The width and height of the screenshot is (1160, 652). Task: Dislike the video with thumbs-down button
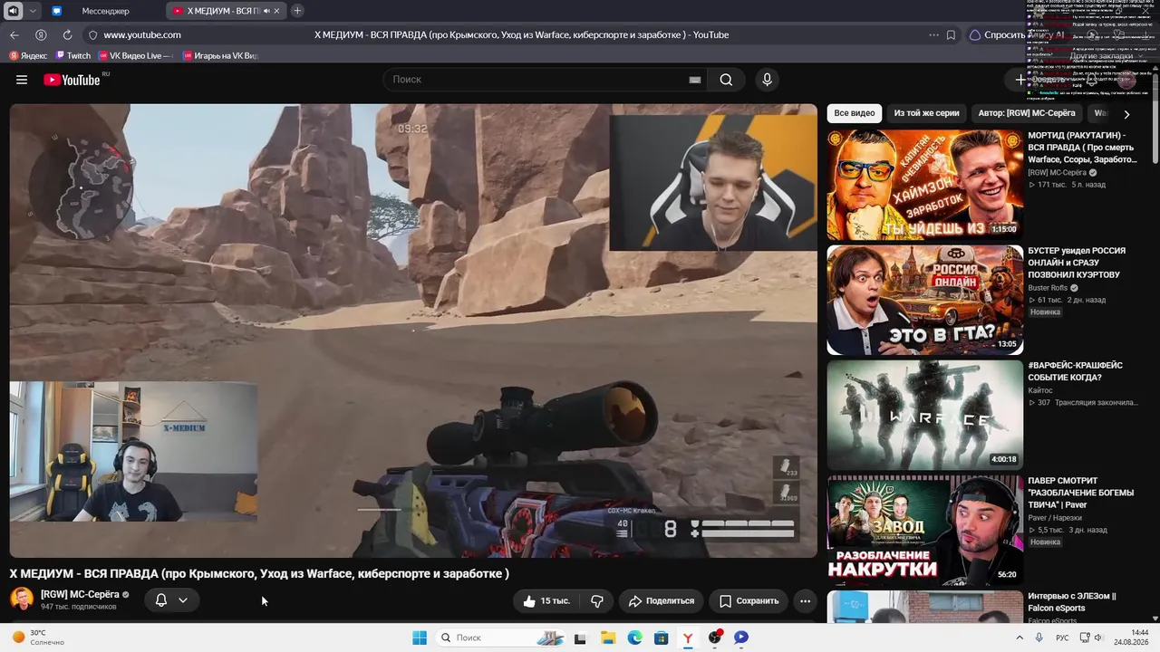(x=597, y=600)
